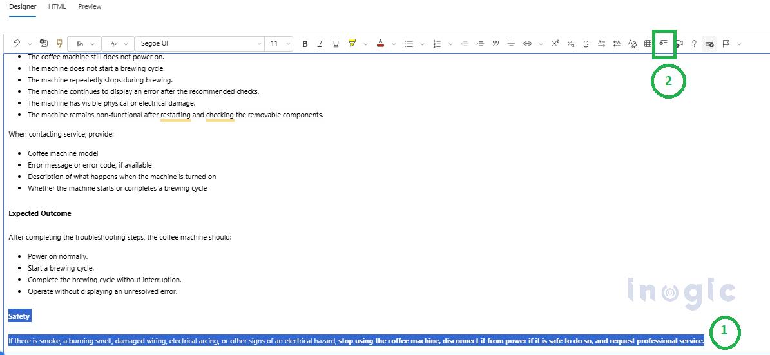Click the insert link icon
The image size is (770, 355).
click(528, 44)
